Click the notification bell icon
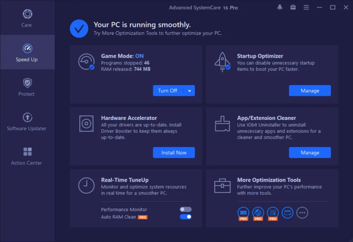Viewport: 353px width, 242px height. 280,7
